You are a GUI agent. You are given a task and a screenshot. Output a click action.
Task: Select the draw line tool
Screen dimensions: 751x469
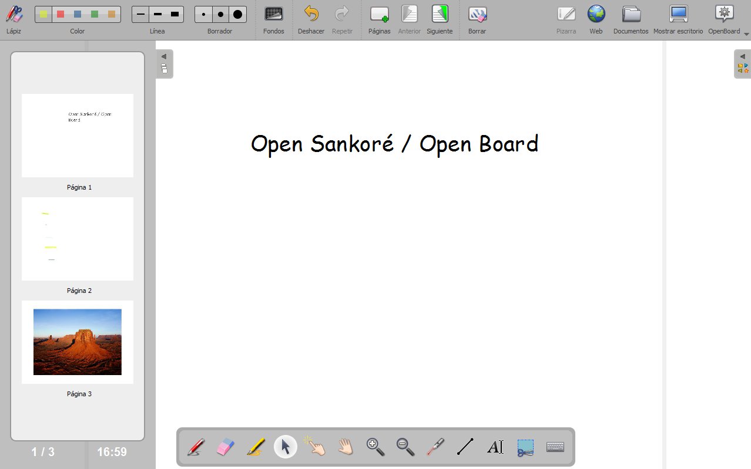click(465, 447)
